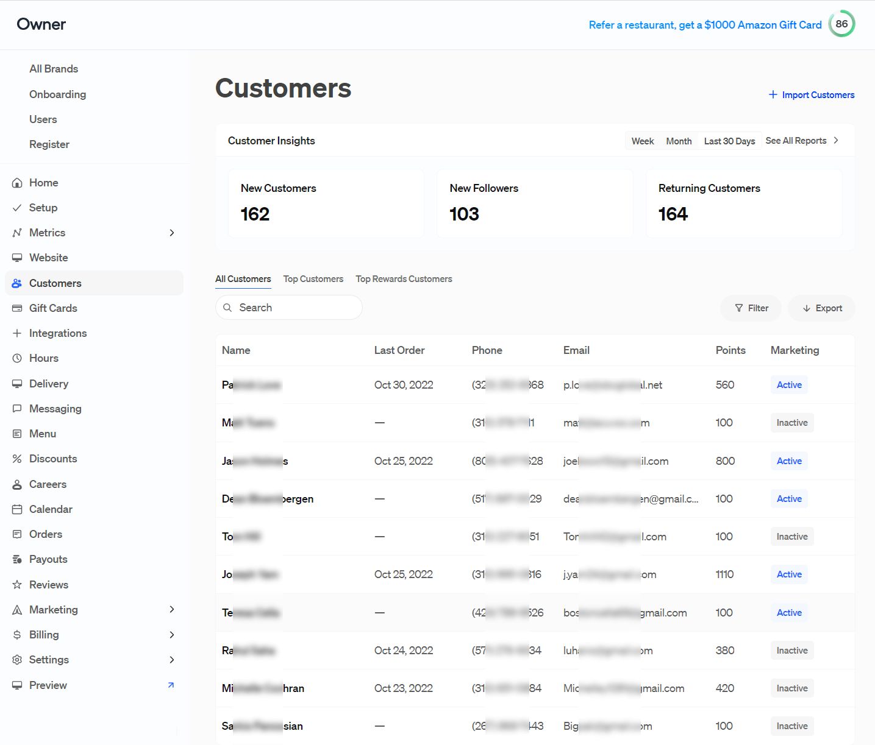Open the New Followers insight card
This screenshot has height=745, width=875.
535,203
